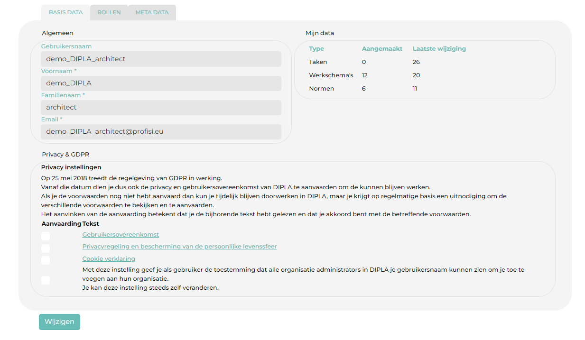Screen dimensions: 585x340
Task: Click the Taken laatste wijziging value 26
Action: click(x=416, y=62)
